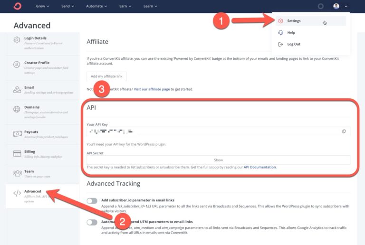Click the ConvertKit logo icon
Image resolution: width=365 pixels, height=245 pixels.
(x=18, y=6)
